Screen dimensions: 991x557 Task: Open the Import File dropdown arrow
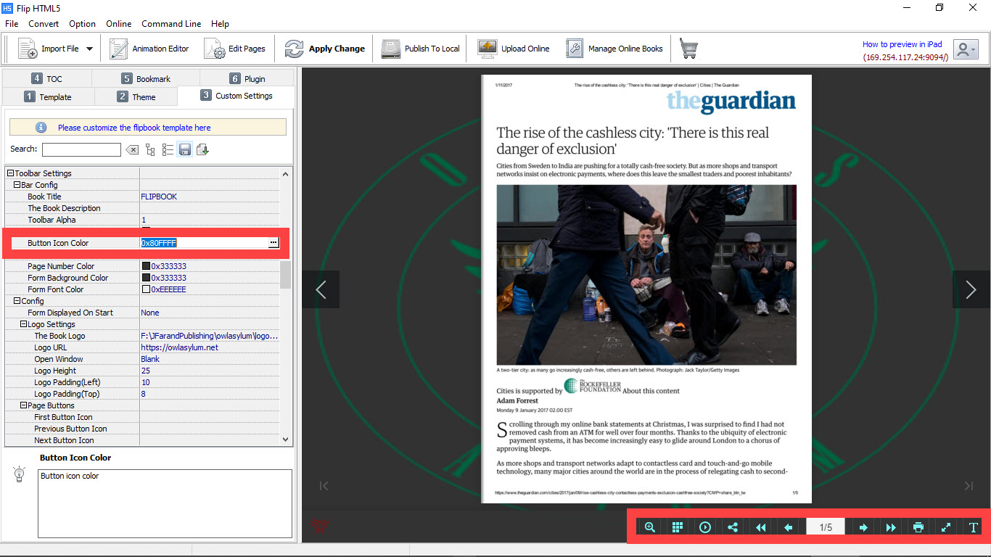89,49
